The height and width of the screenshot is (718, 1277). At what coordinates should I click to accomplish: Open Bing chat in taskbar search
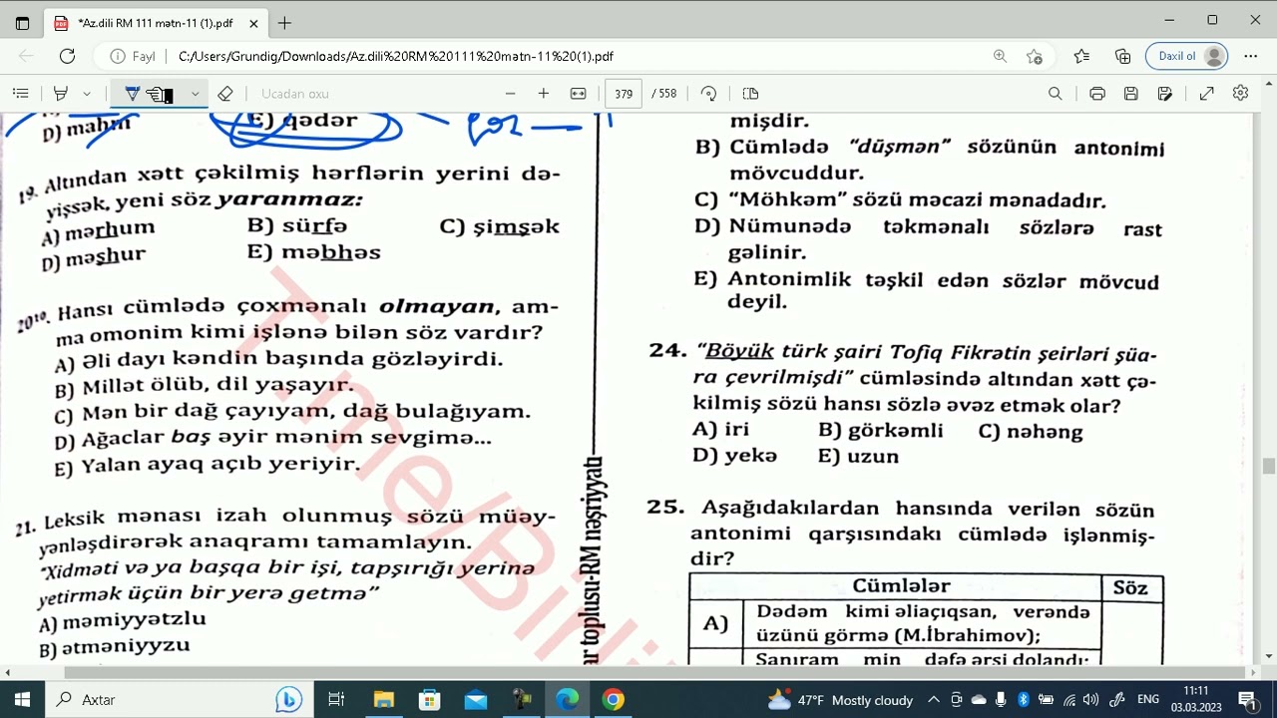click(x=289, y=700)
